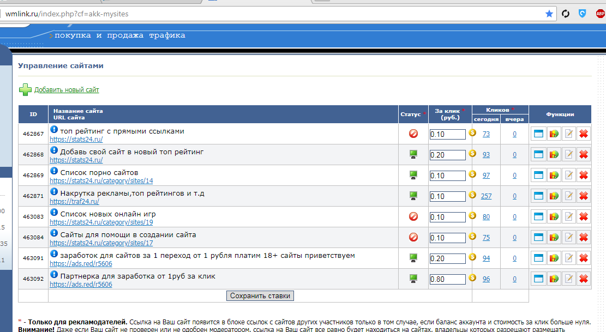The width and height of the screenshot is (606, 332).
Task: Focus the 0.80 price-per-click field
Action: click(447, 279)
